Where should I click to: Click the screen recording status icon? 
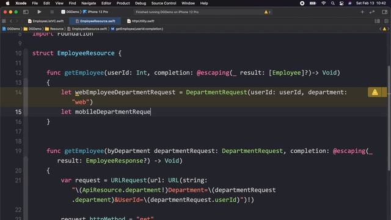click(x=302, y=3)
